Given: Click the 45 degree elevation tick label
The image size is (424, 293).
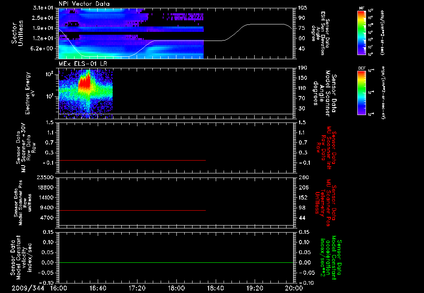Looking at the screenshot, I should 301,49.
